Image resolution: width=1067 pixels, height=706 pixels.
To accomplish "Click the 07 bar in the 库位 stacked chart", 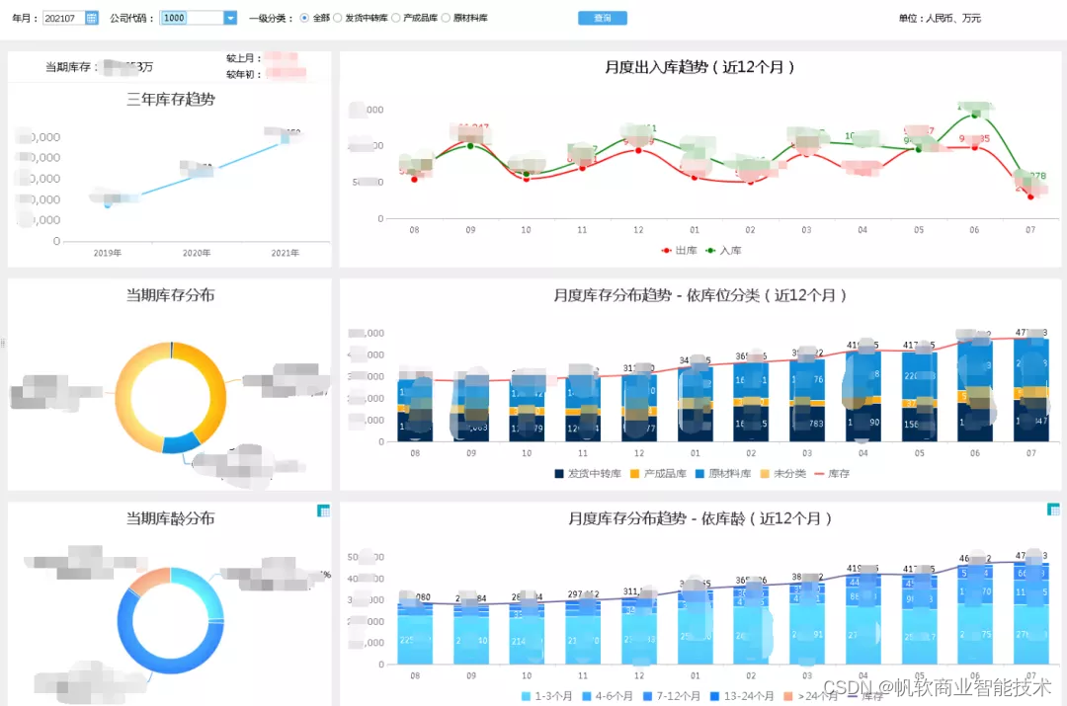I will 1030,389.
